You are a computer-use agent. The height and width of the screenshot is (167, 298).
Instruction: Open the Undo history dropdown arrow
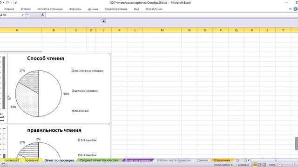click(4, 3)
